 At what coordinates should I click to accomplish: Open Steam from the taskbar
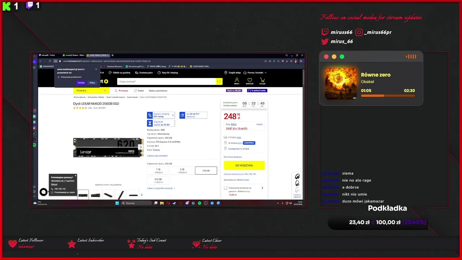174,203
